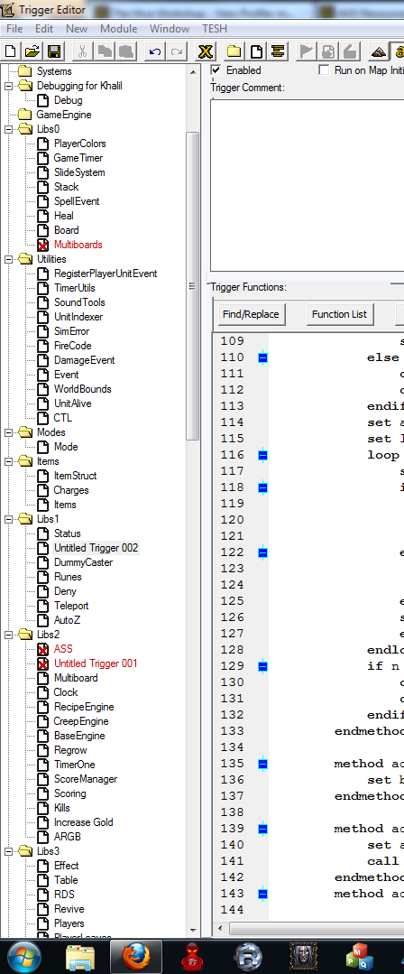Click the trigger tree scrollbar up arrow
This screenshot has width=404, height=974.
(193, 71)
